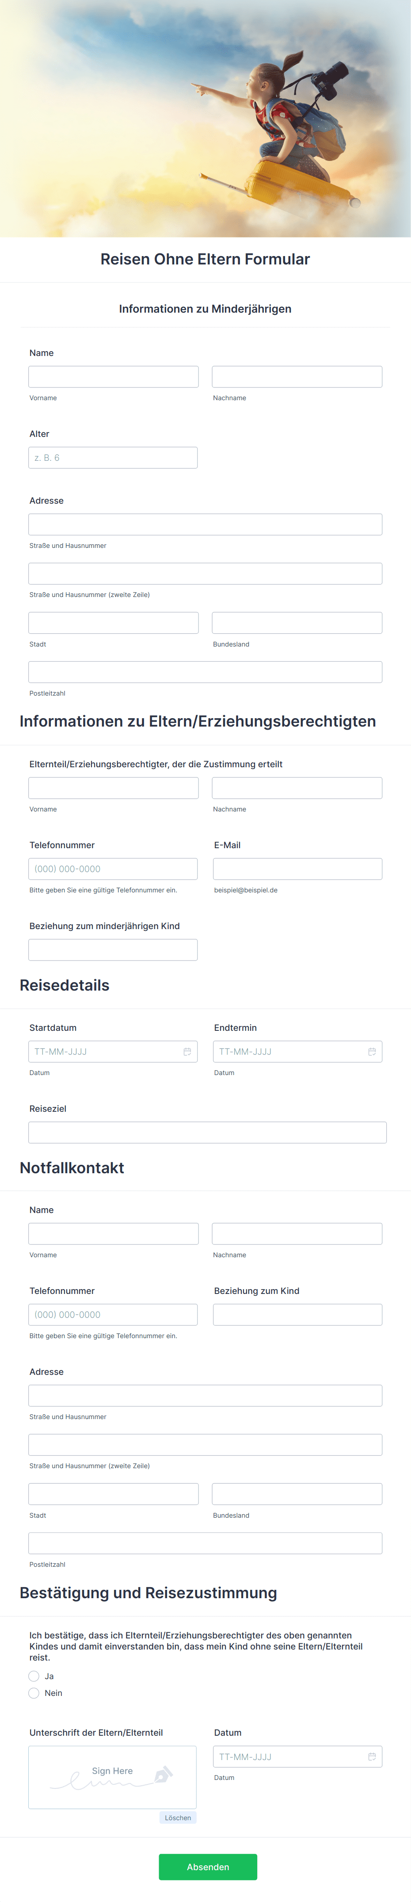Focus the minor's Nachname input field

pyautogui.click(x=297, y=377)
